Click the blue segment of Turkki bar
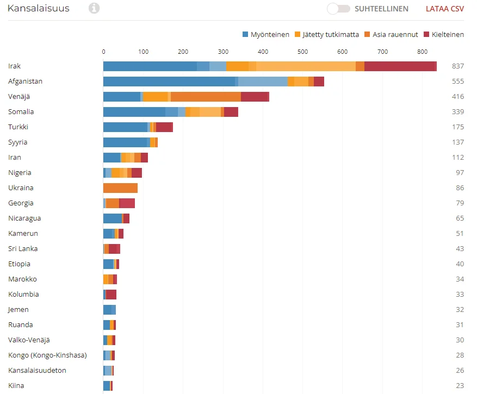 pos(125,127)
